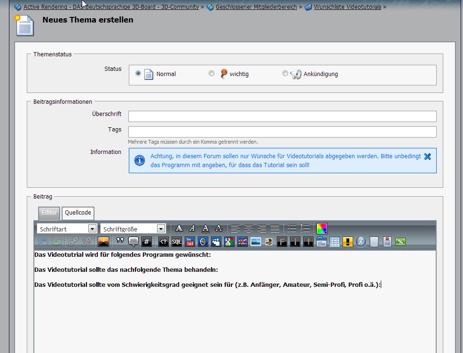Redo the last edit

[56, 242]
